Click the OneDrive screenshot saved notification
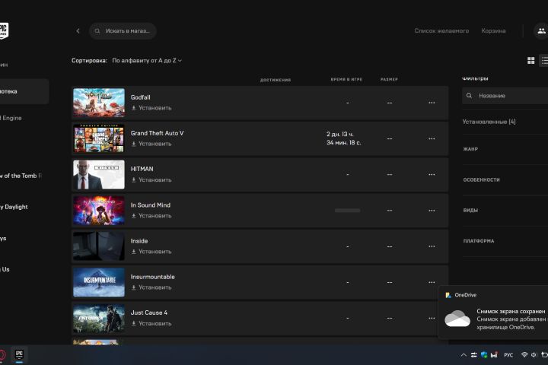The width and height of the screenshot is (548, 365). pyautogui.click(x=492, y=313)
